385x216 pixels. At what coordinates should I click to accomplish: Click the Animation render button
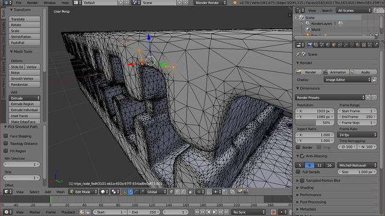(335, 72)
